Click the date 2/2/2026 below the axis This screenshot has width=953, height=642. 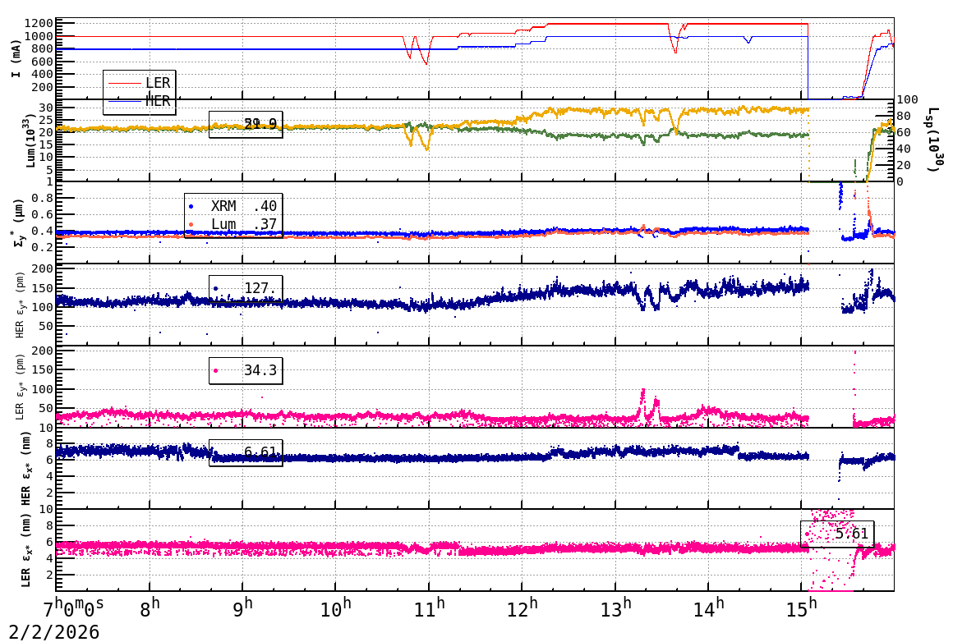(54, 632)
